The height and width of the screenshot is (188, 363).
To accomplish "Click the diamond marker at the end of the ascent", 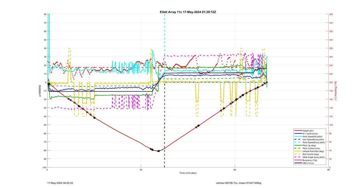I will pos(267,82).
